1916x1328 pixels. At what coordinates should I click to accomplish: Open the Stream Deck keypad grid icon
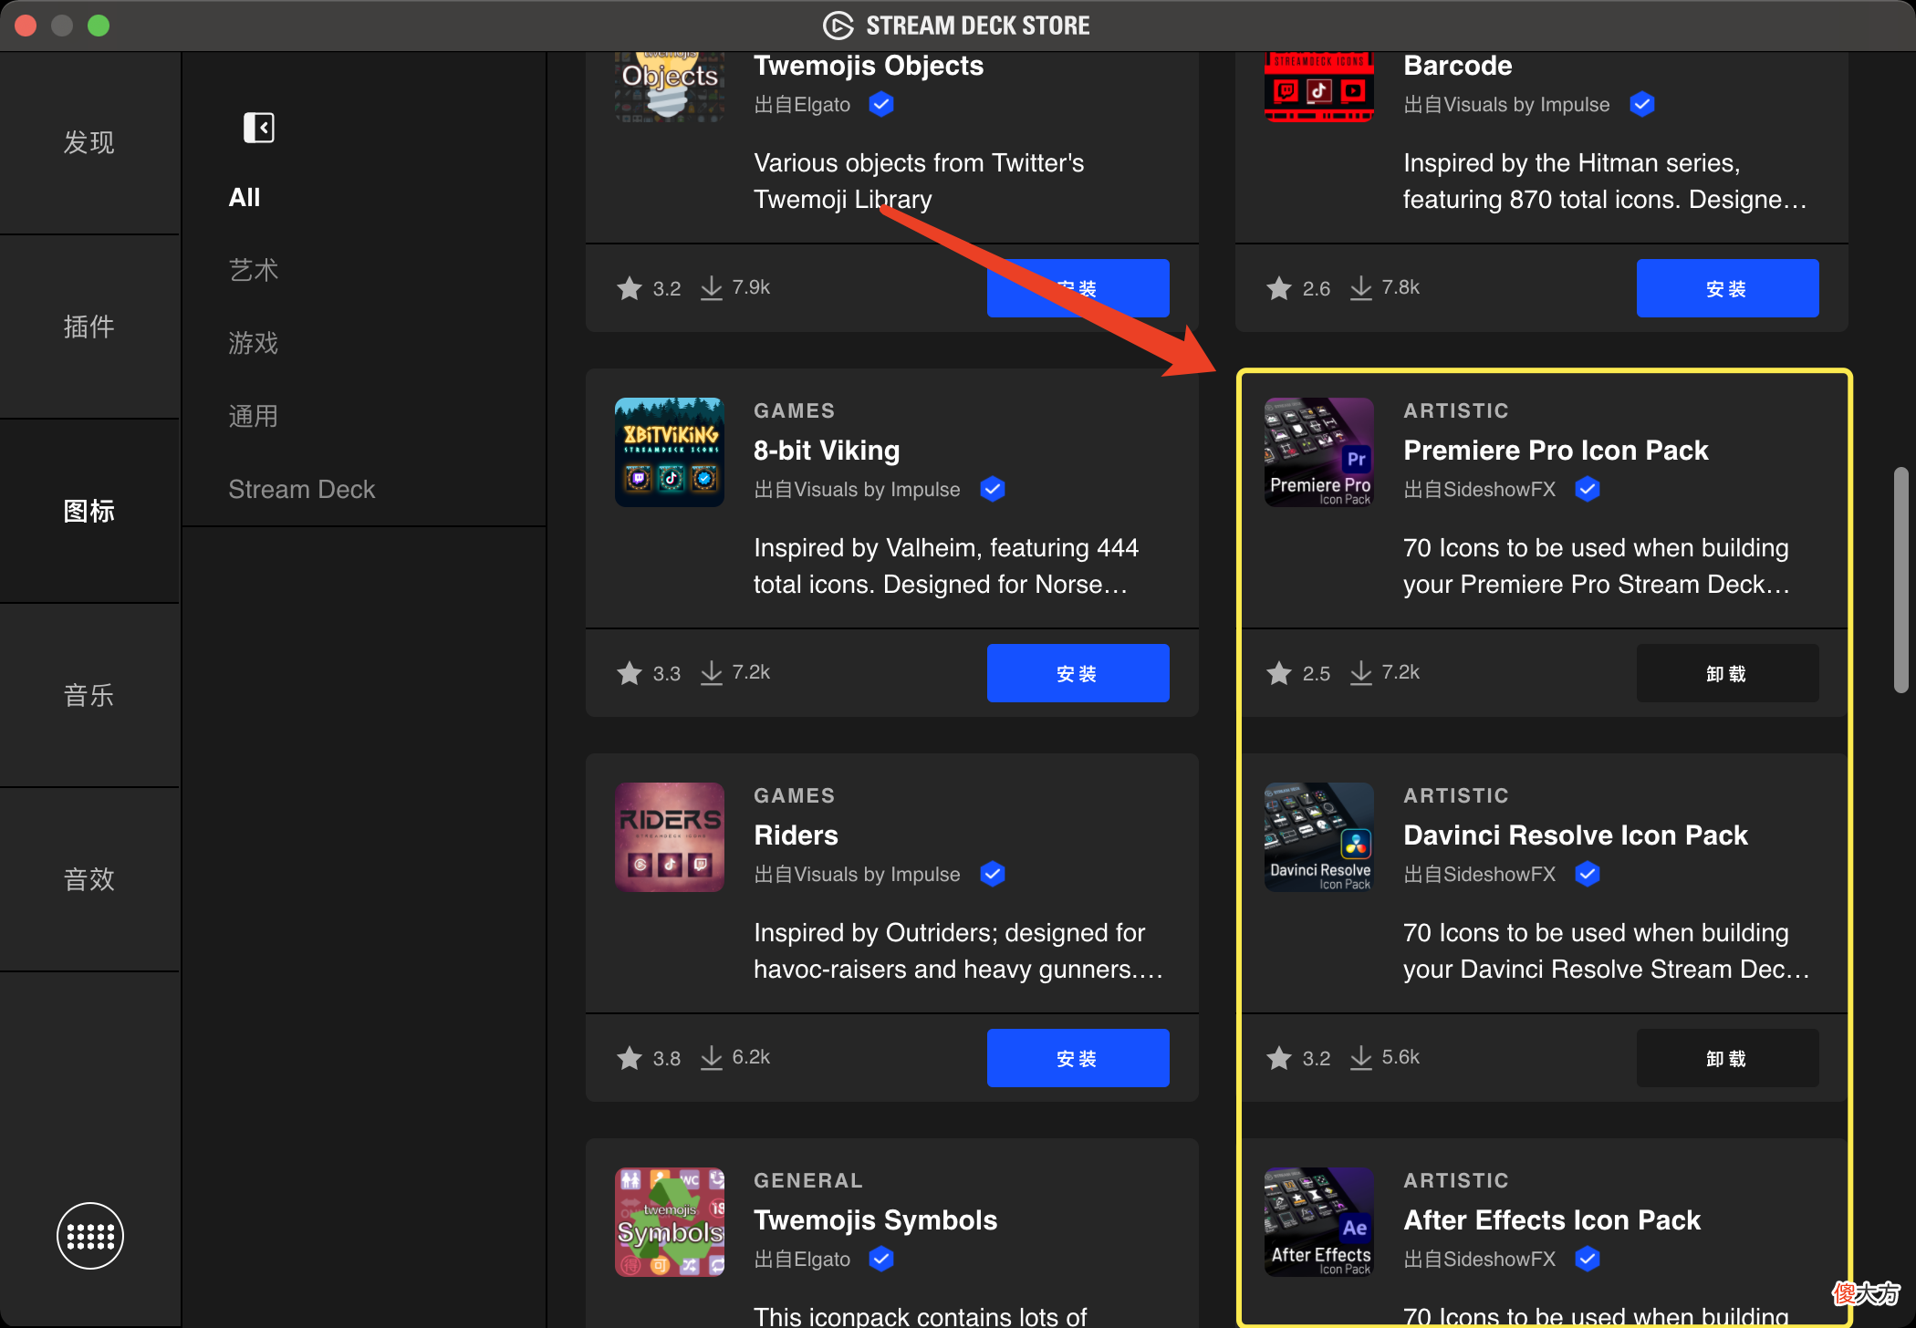click(90, 1236)
